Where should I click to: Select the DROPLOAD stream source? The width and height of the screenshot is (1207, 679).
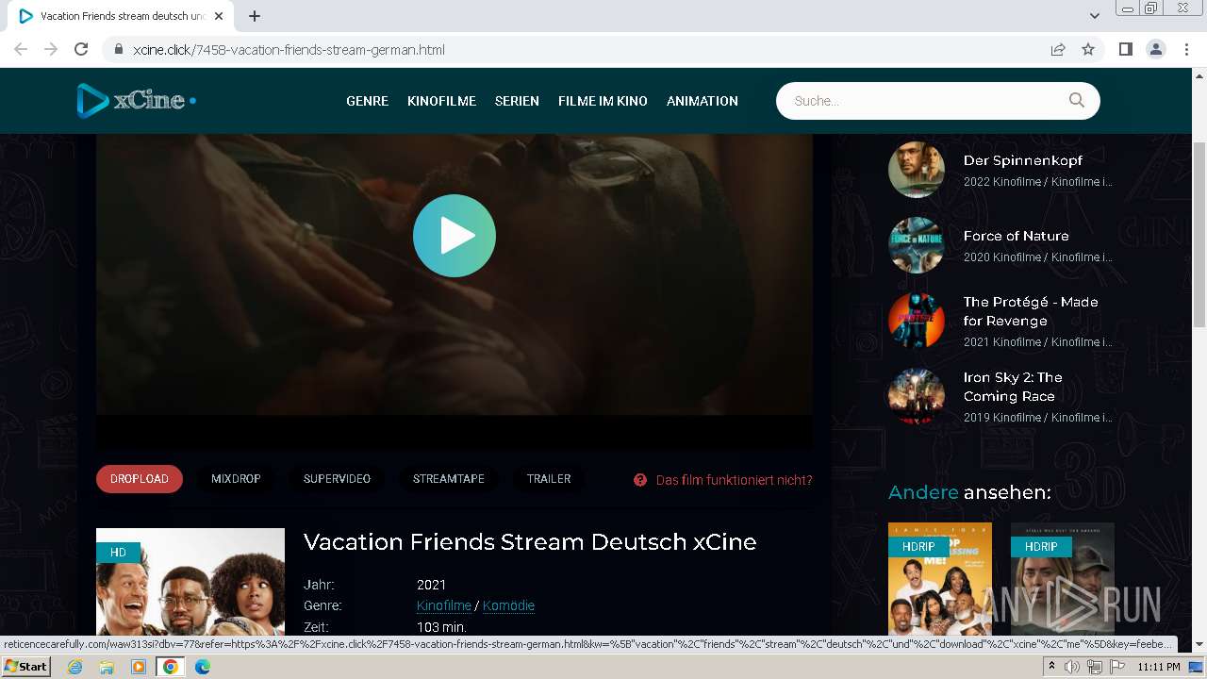pos(140,479)
